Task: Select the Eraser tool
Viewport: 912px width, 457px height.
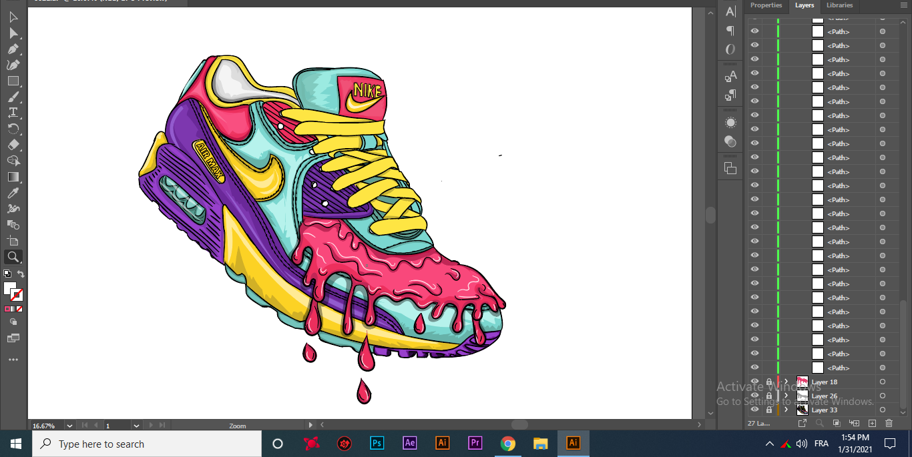Action: tap(13, 145)
